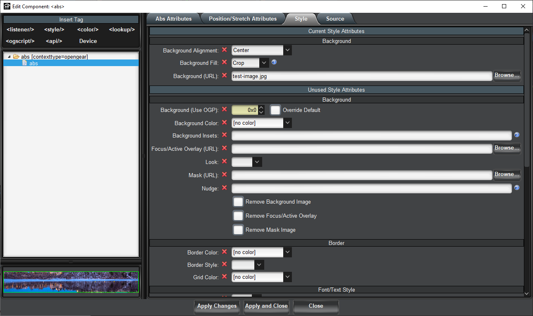Click the Nudge input field
533x316 pixels.
click(x=372, y=188)
